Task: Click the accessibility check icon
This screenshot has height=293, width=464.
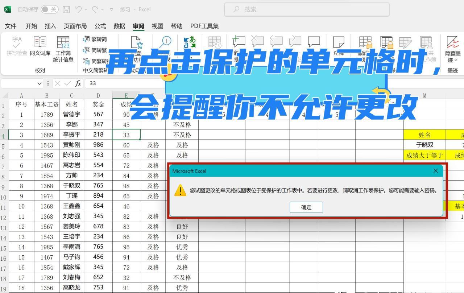Action: click(x=137, y=42)
